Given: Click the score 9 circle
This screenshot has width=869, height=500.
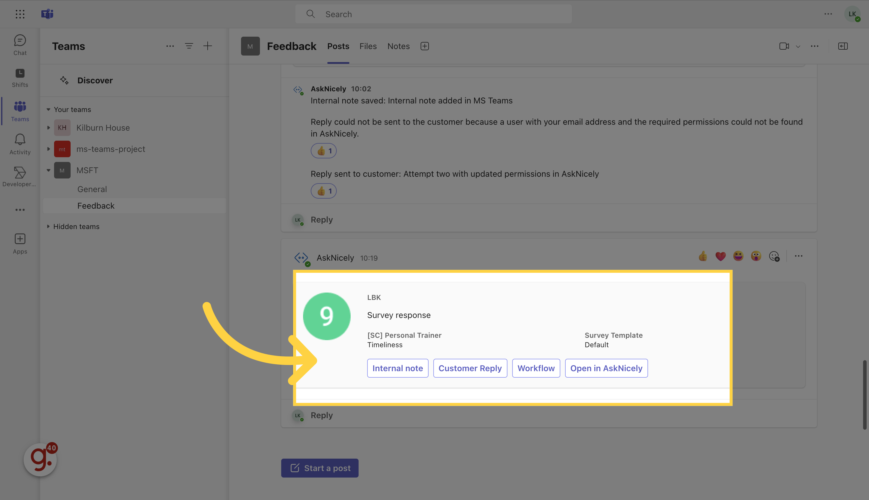Looking at the screenshot, I should [327, 316].
